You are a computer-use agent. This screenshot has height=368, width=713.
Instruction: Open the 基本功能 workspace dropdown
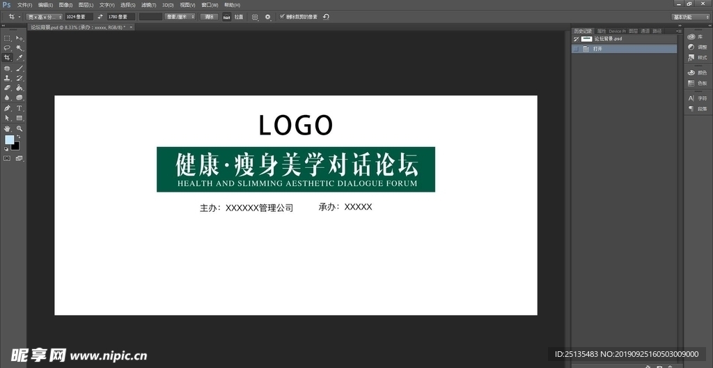click(691, 16)
